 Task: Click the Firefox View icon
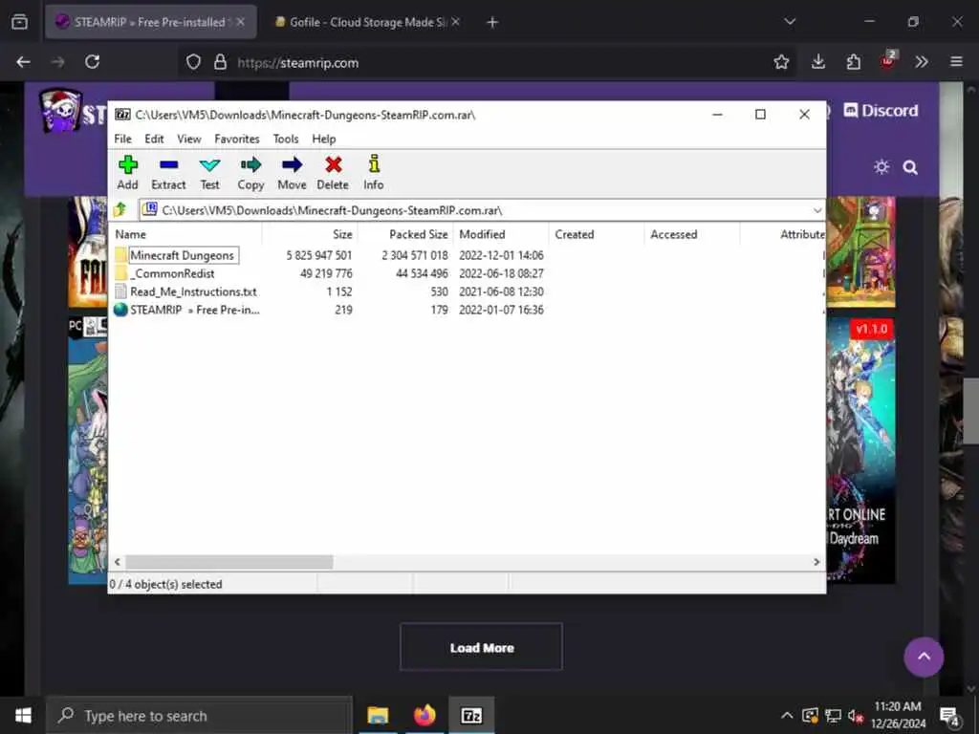(20, 23)
